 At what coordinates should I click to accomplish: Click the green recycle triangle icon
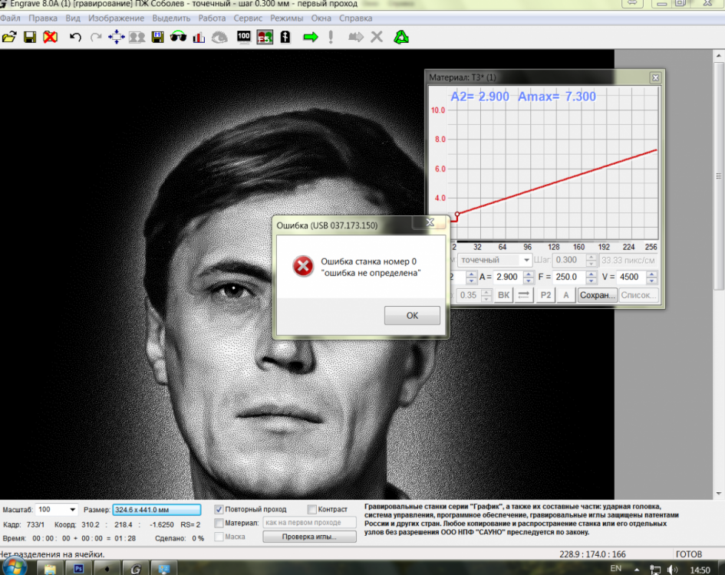tap(401, 37)
